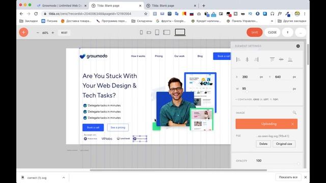Screen dimensions: 326x183
Task: Cancel the image upload with X
Action: coord(292,124)
